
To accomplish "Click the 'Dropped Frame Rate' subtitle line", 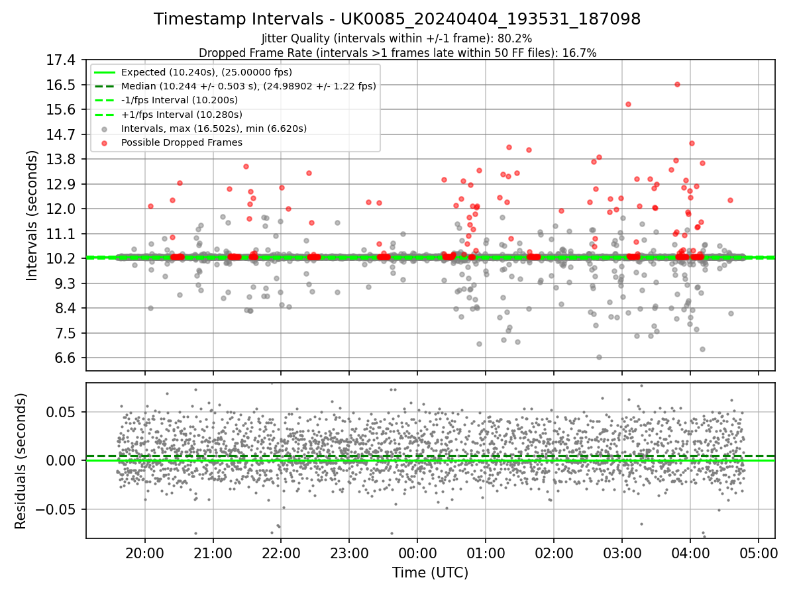I will (x=397, y=53).
